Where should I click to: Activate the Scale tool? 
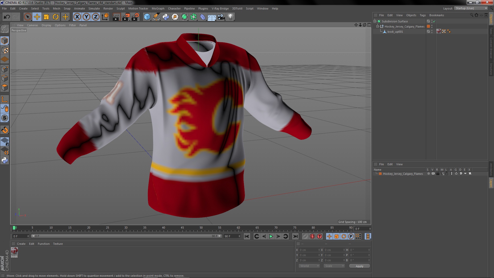pos(46,17)
